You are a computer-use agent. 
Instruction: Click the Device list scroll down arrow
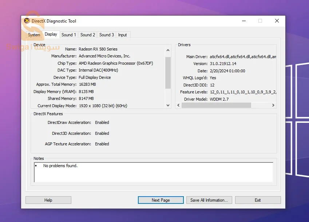(168, 105)
